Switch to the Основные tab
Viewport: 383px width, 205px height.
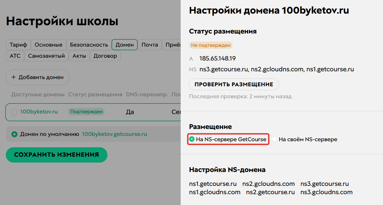pyautogui.click(x=49, y=45)
